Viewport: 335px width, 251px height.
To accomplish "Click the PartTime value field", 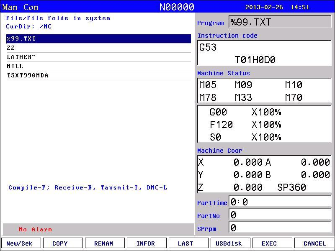I will (x=280, y=201).
